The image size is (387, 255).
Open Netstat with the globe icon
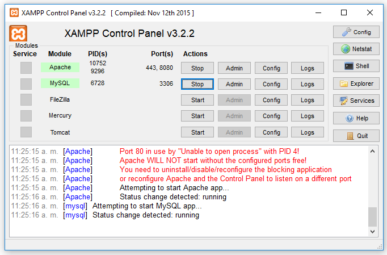(356, 49)
